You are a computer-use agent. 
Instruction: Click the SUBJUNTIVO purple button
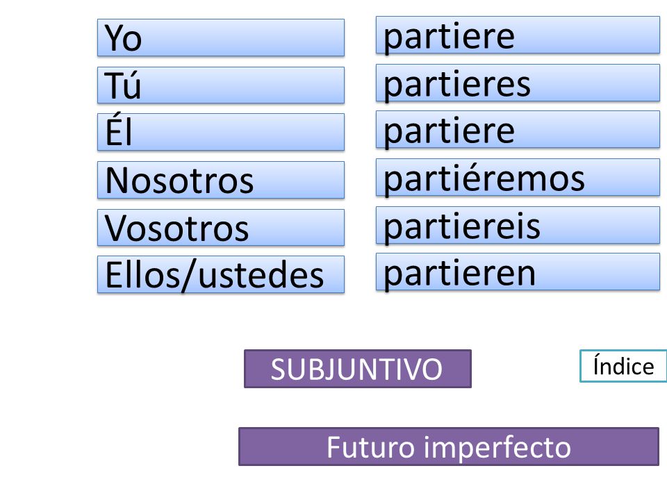(358, 369)
